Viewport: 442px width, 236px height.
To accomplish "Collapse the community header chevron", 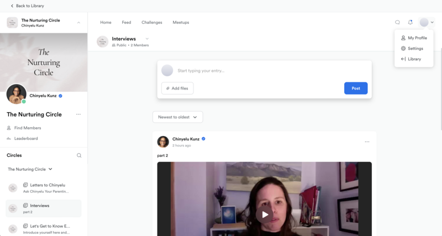I will pyautogui.click(x=78, y=23).
